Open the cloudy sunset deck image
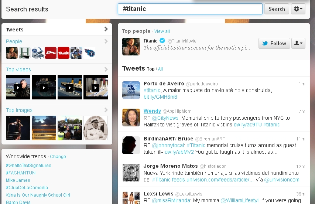315x204 pixels. click(44, 128)
